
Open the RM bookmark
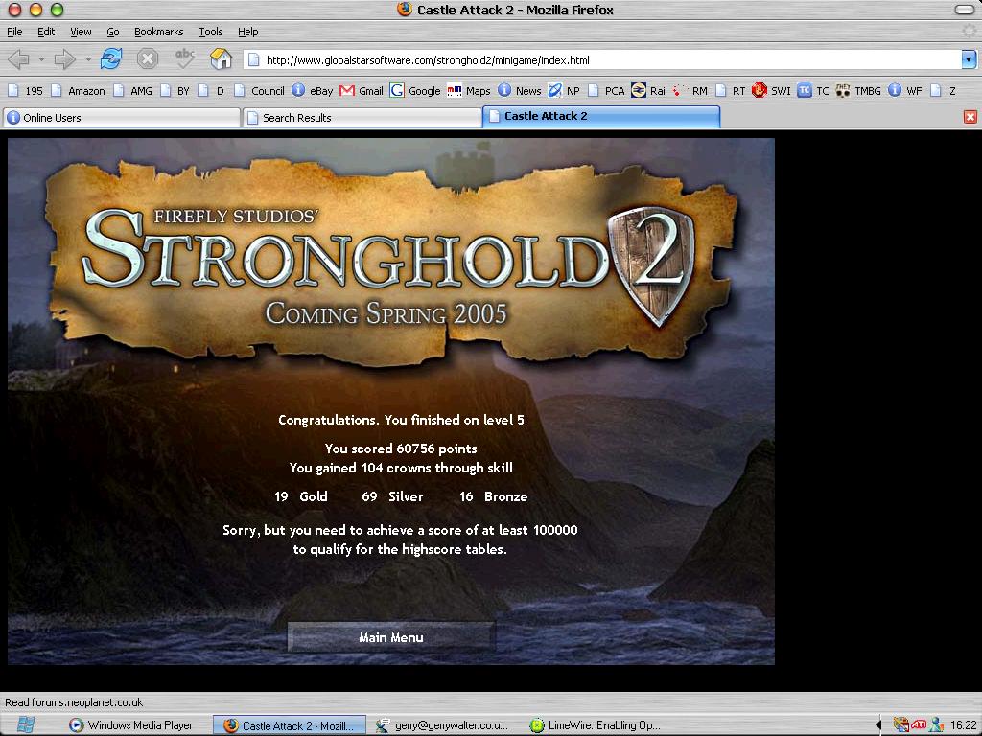coord(690,91)
